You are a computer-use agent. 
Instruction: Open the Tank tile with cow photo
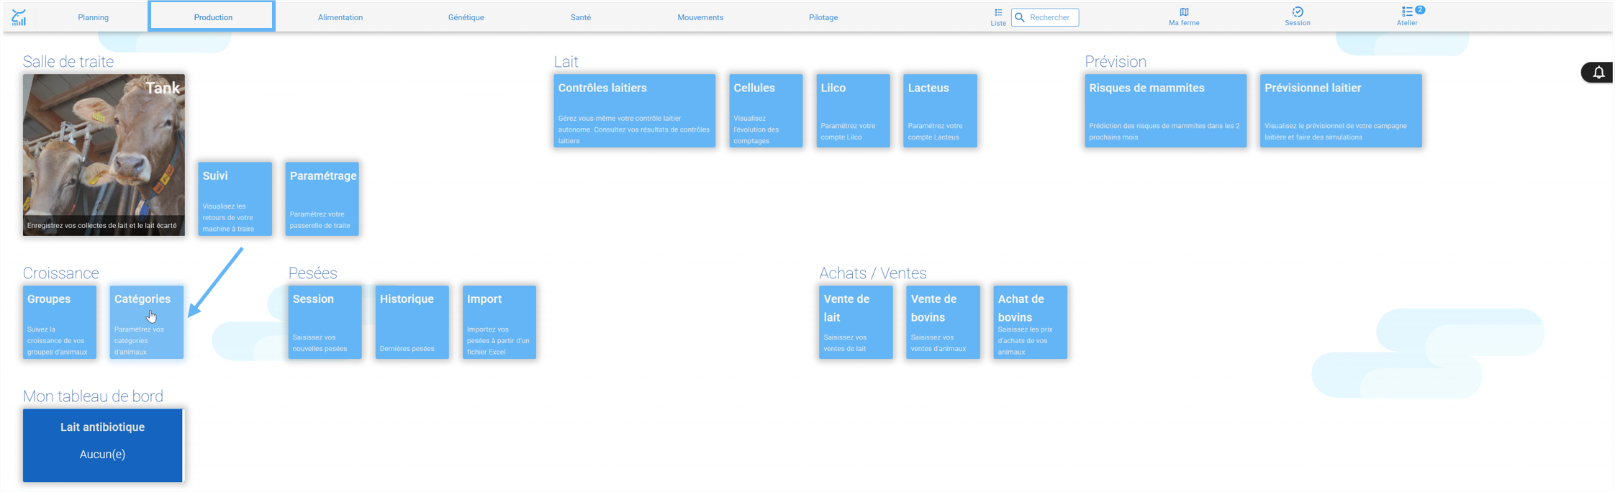(104, 155)
